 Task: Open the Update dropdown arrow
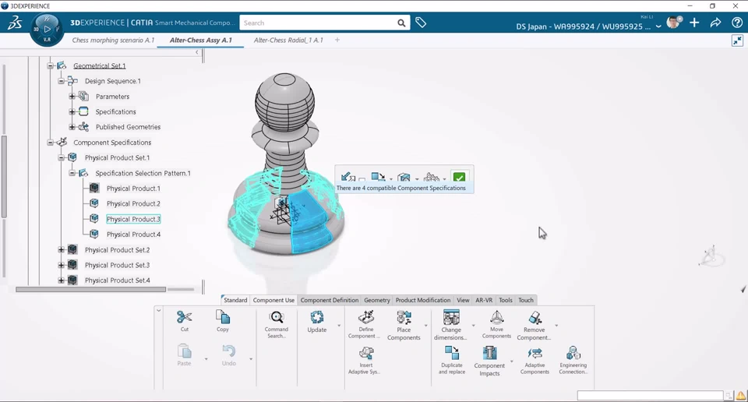click(x=339, y=326)
